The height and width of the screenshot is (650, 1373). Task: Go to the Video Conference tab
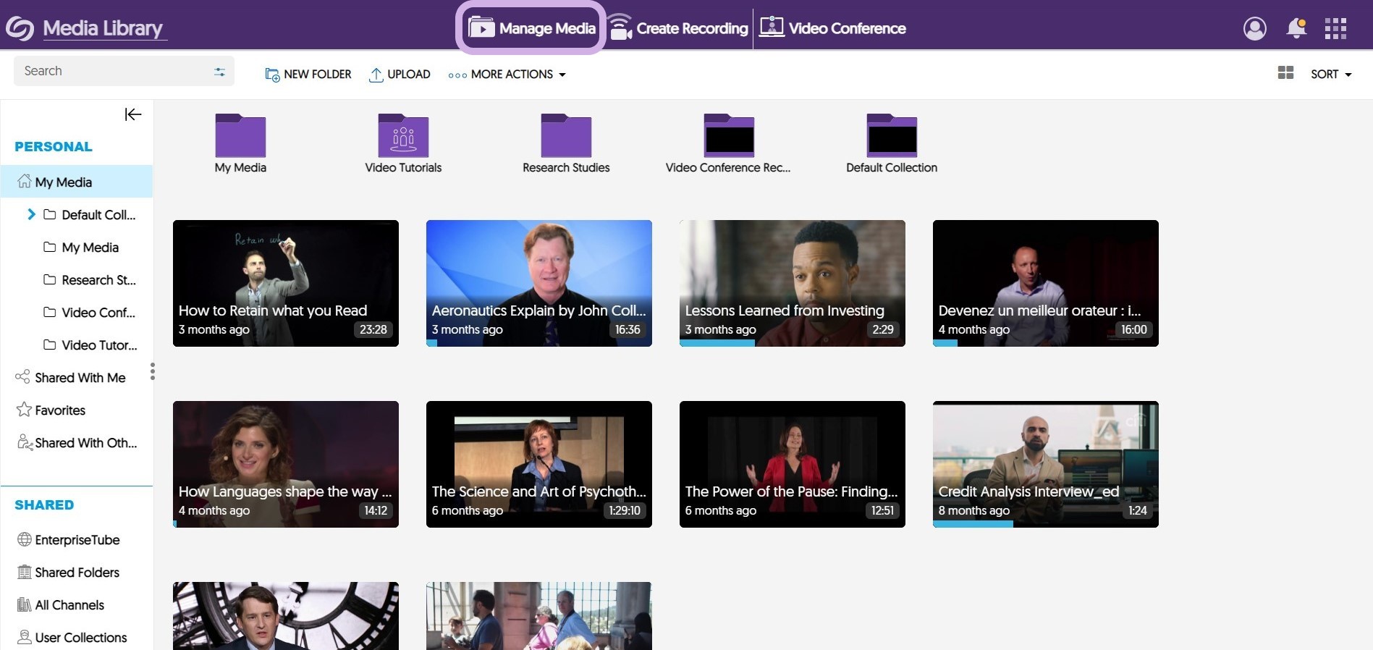pyautogui.click(x=832, y=28)
